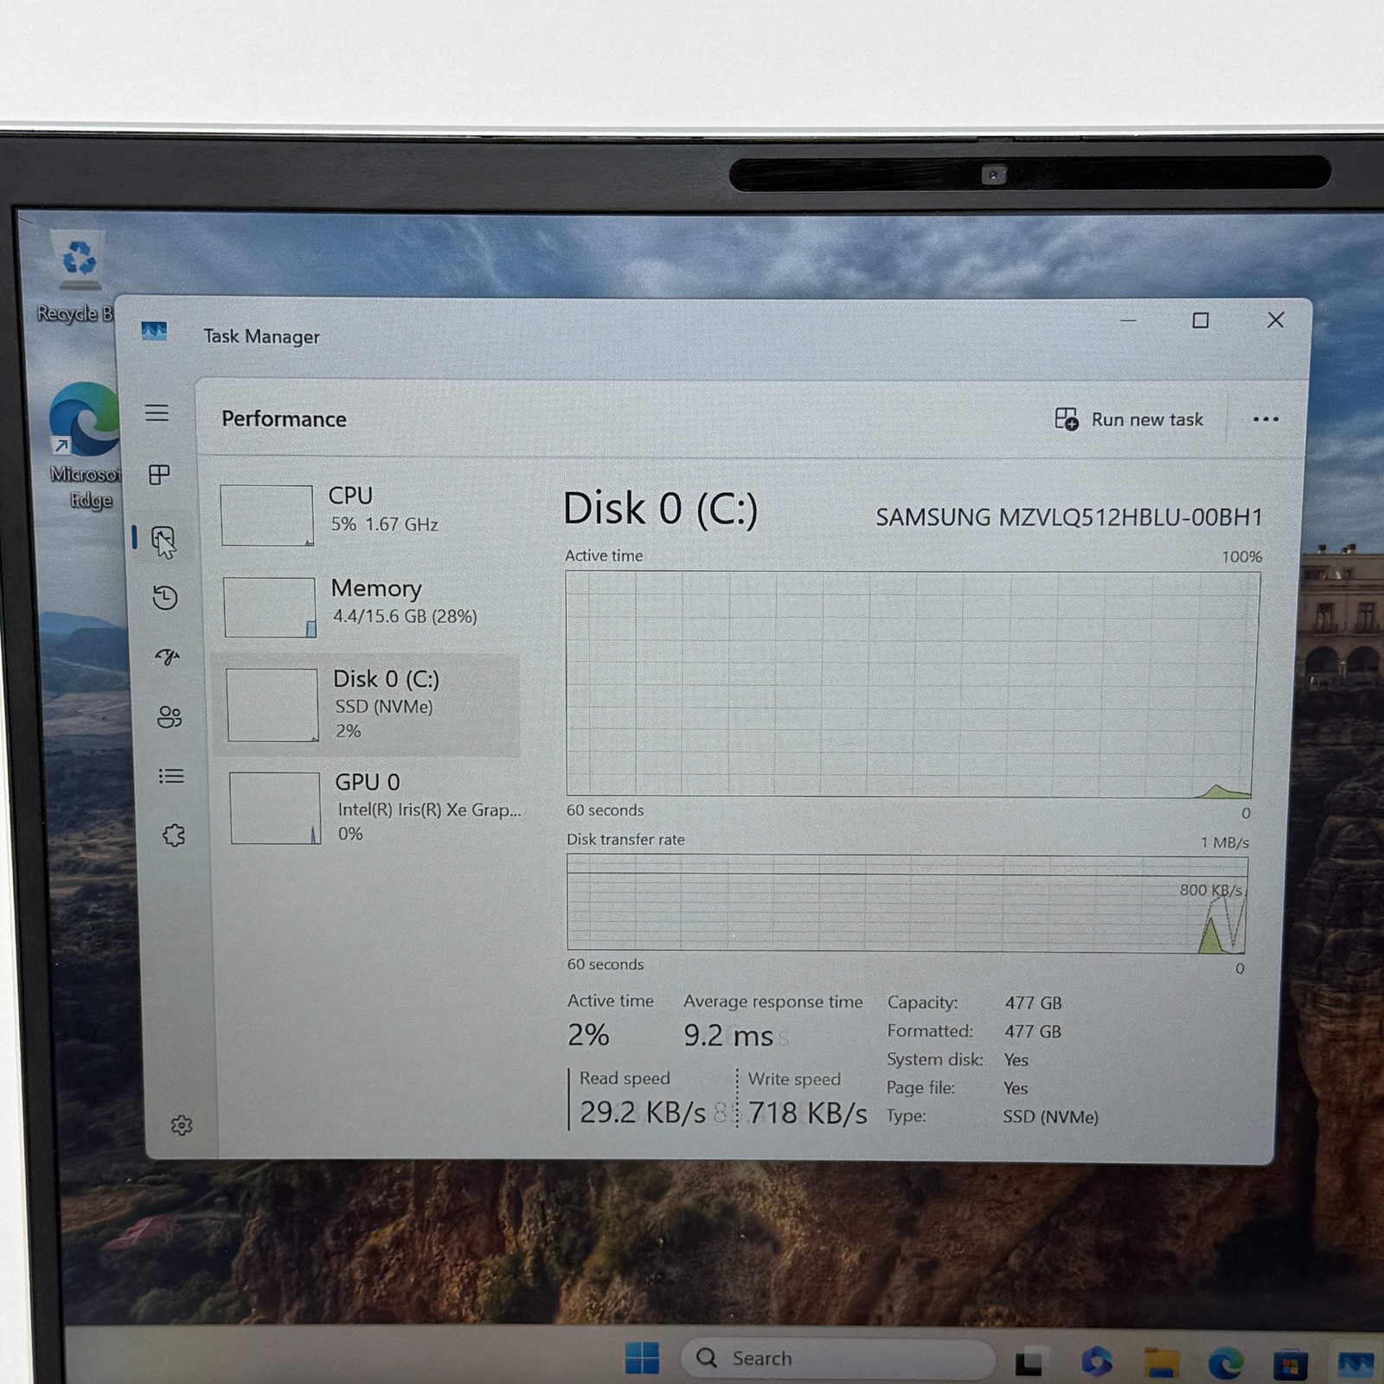The width and height of the screenshot is (1384, 1384).
Task: Click the Disk transfer rate graph
Action: [907, 904]
